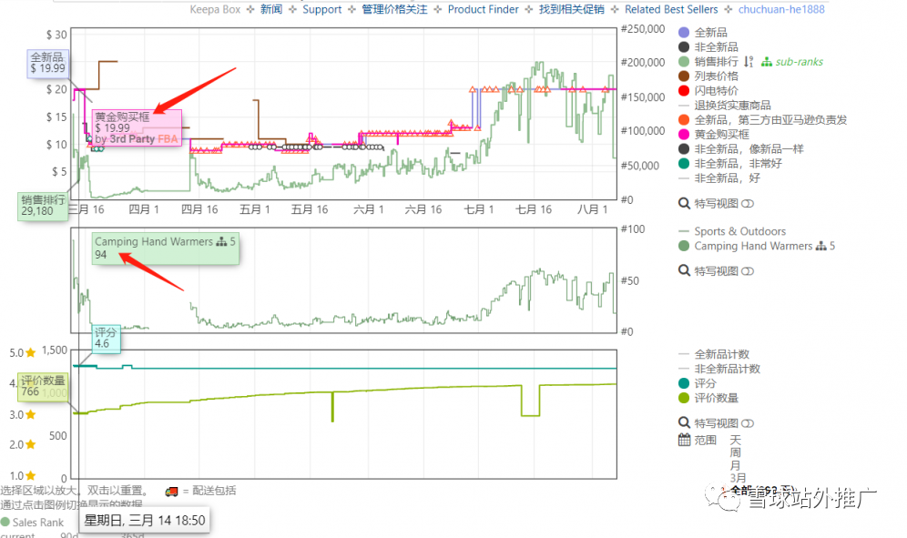Toggle 非全新品，非常好 teal legend dot
Viewport: 907px width, 538px height.
pos(684,163)
